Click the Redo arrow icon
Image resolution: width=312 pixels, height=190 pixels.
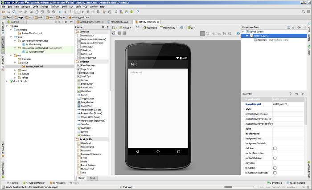pos(25,12)
